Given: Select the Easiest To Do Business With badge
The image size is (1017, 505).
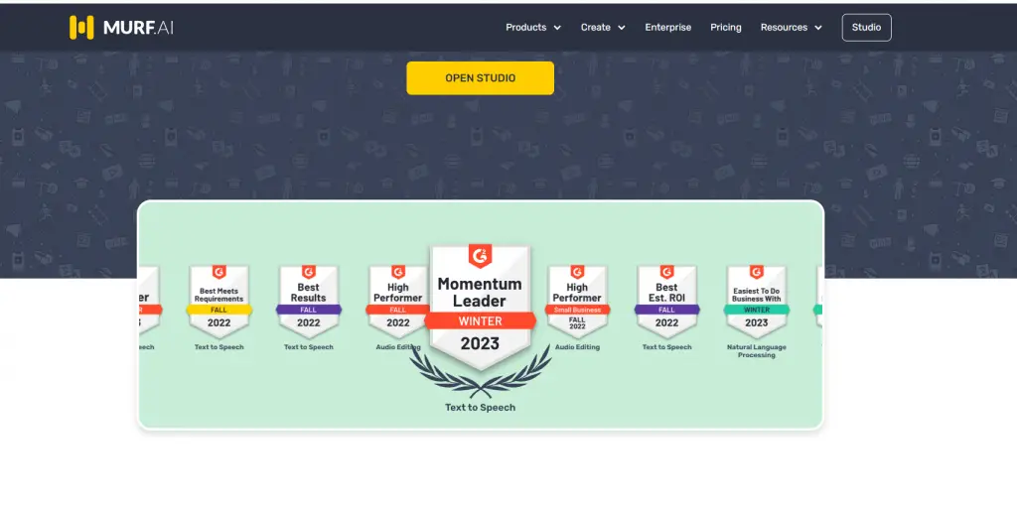Looking at the screenshot, I should [x=756, y=302].
